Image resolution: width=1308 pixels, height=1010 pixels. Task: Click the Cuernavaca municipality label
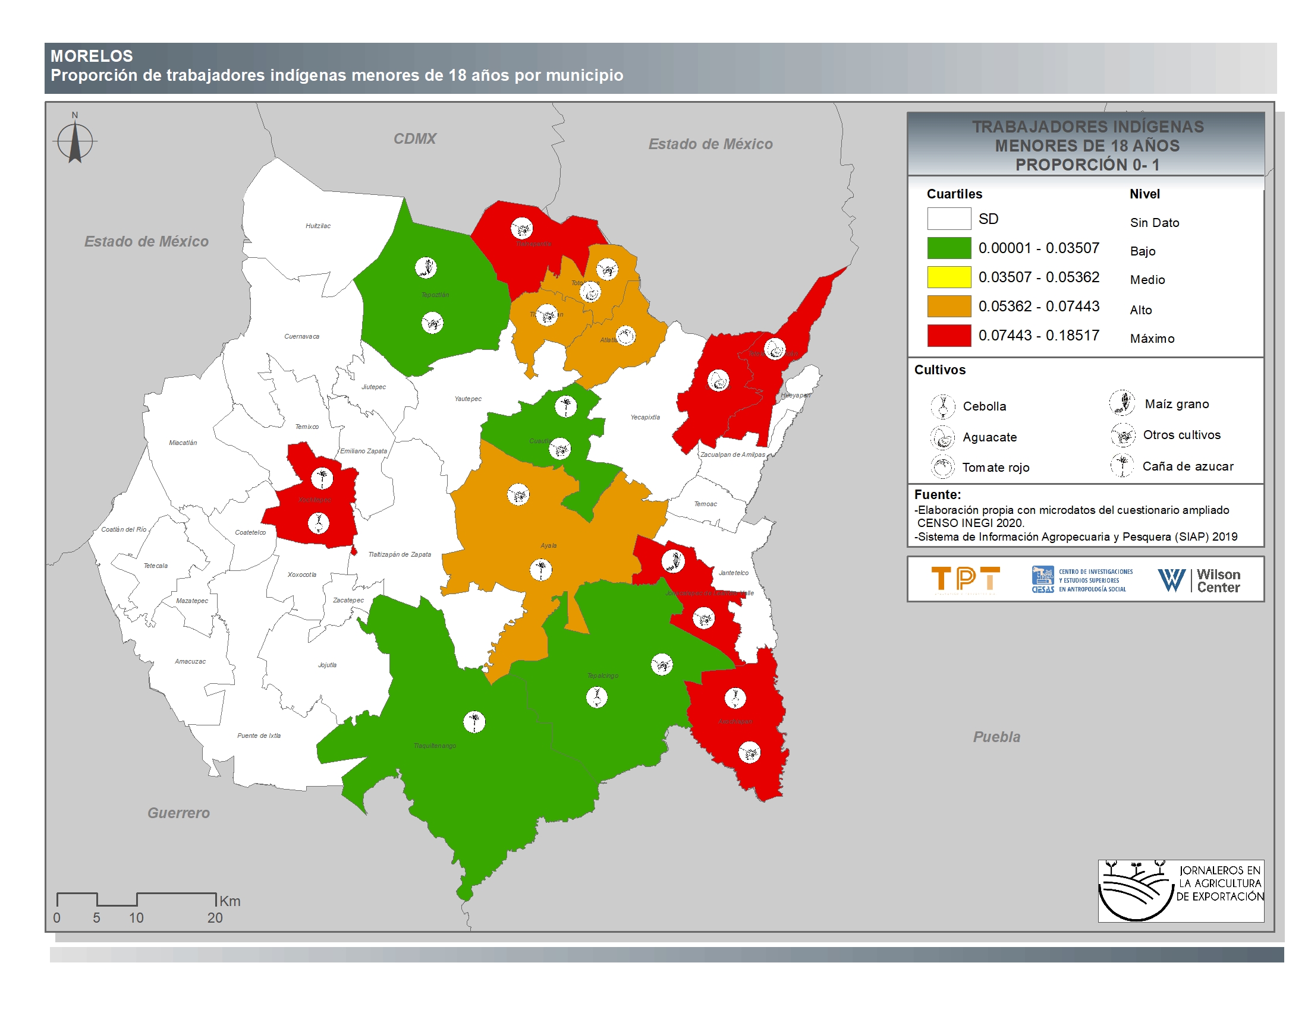click(x=301, y=336)
